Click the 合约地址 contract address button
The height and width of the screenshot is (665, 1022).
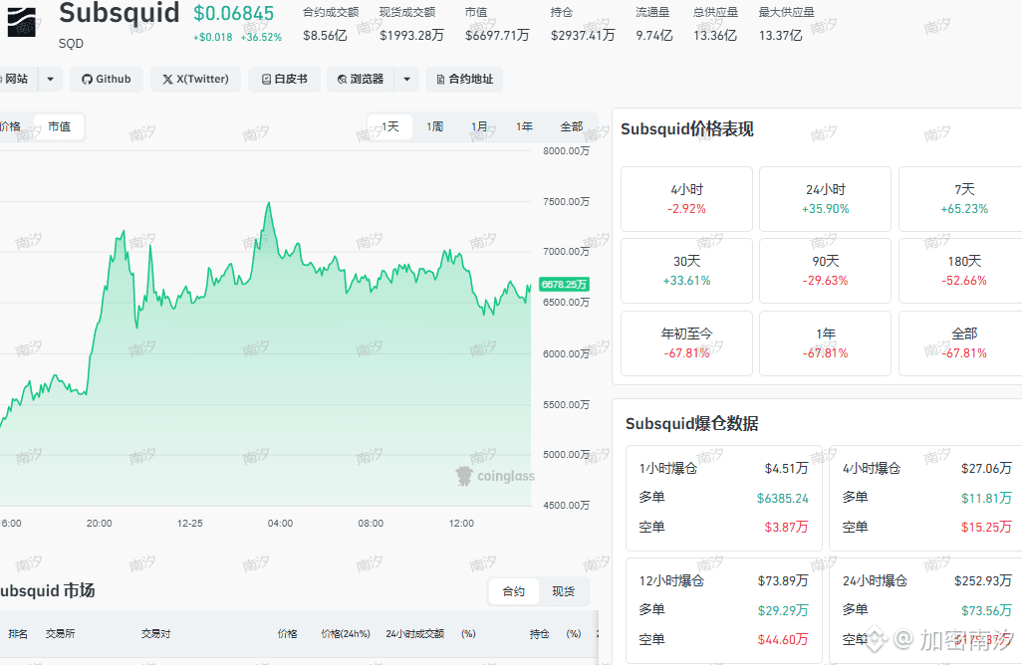pyautogui.click(x=464, y=80)
